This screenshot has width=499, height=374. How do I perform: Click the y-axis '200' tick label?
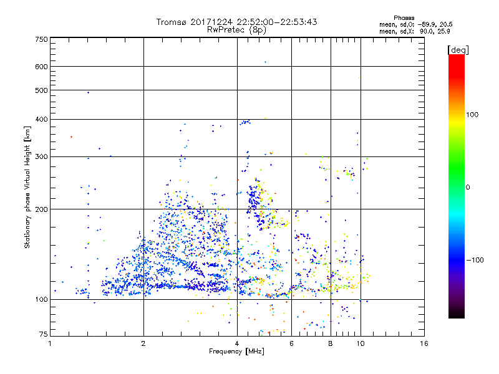(x=41, y=209)
